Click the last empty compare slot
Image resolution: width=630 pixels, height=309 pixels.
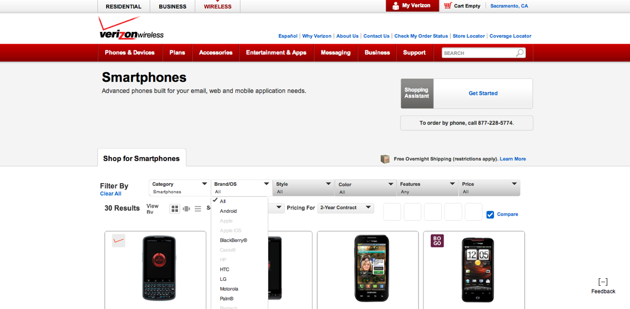[473, 212]
